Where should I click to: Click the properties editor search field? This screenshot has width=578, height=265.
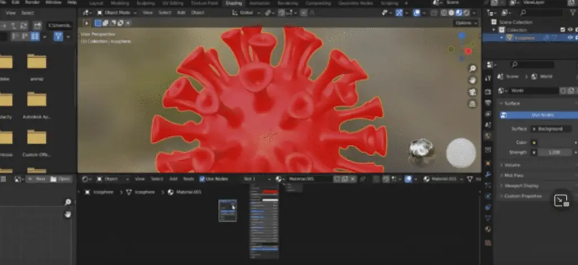click(532, 64)
